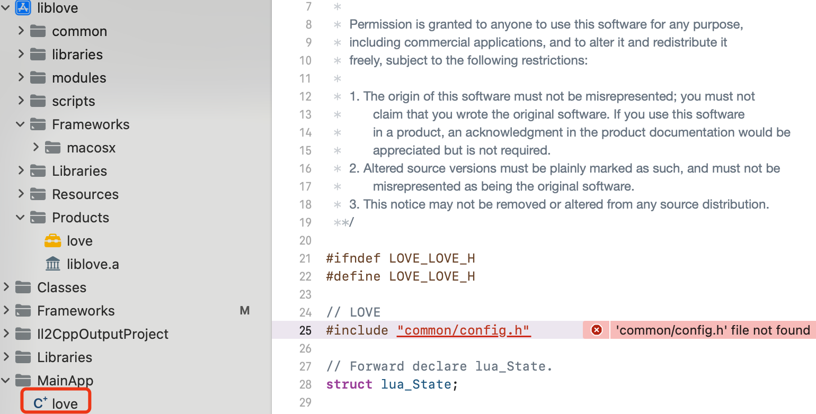Viewport: 816px width, 414px height.
Task: Expand the lowercase libraries folder
Action: tap(21, 55)
